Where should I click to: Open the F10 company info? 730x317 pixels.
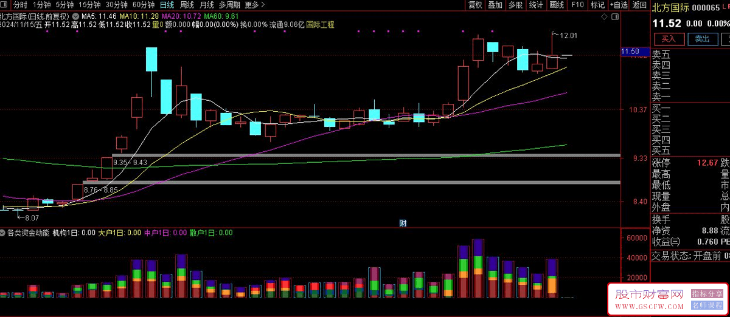click(x=577, y=5)
